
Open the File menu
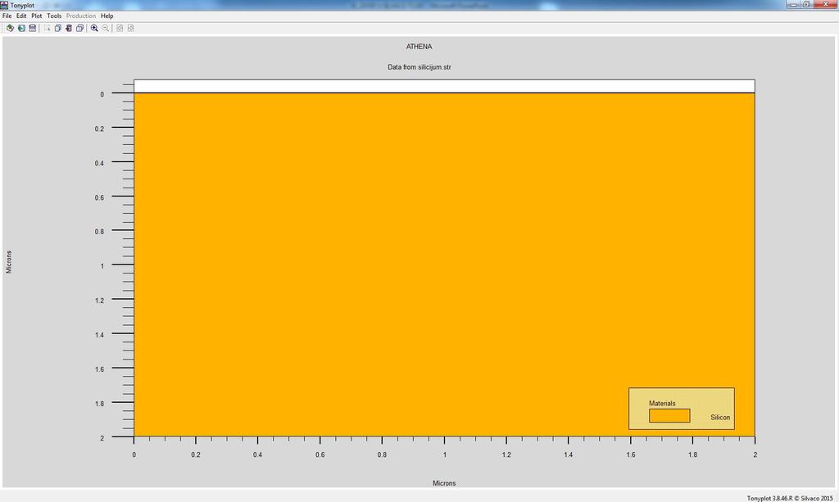[7, 16]
